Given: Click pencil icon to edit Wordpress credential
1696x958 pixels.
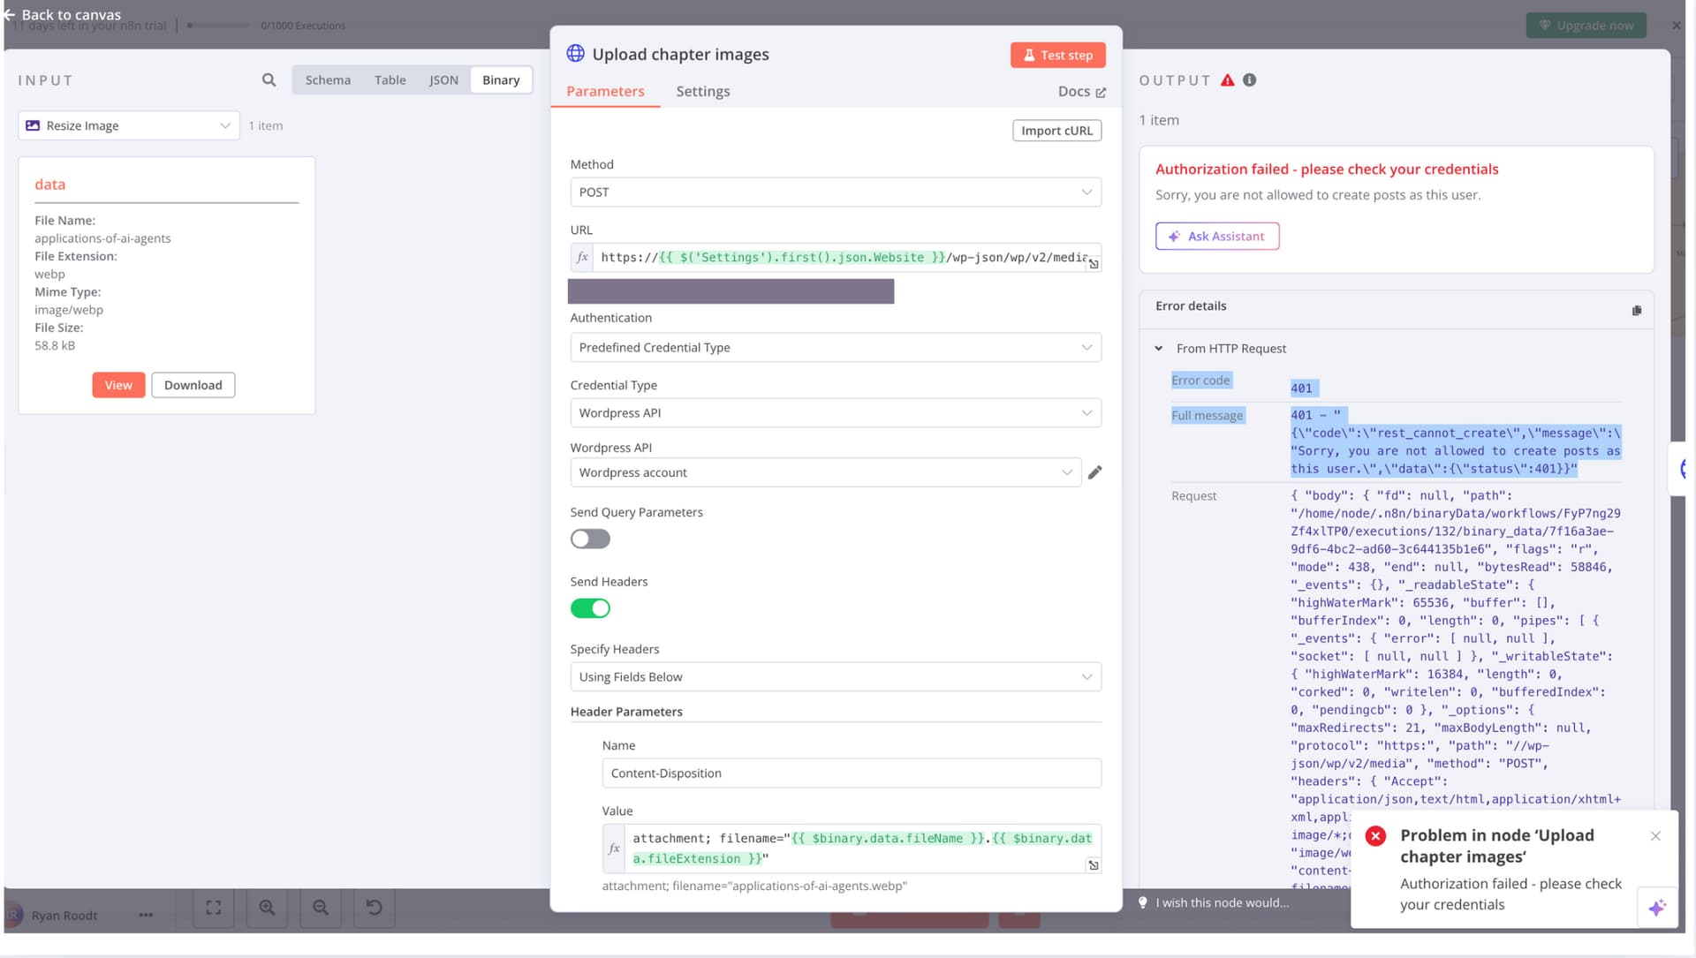Looking at the screenshot, I should [1094, 472].
